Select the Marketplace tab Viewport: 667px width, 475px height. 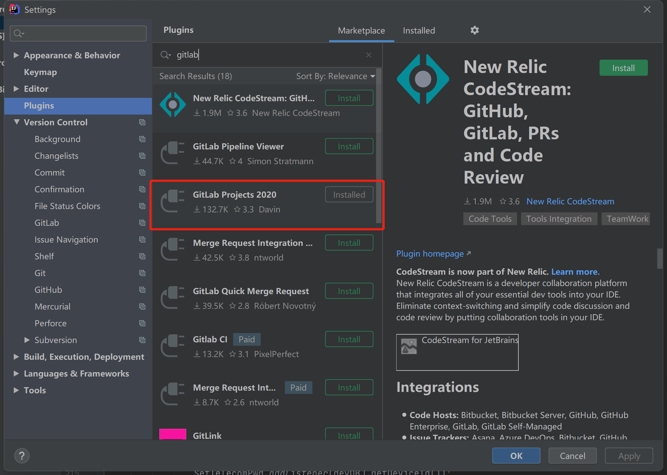click(x=361, y=31)
